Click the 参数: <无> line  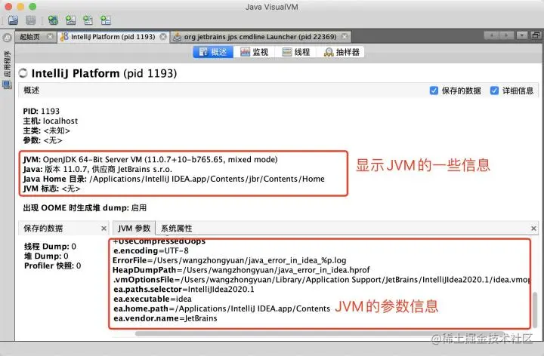click(x=42, y=140)
